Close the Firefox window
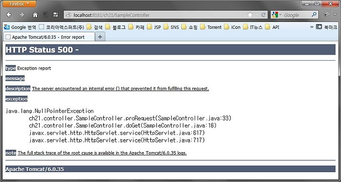Image resolution: width=341 pixels, height=182 pixels. coord(331,4)
